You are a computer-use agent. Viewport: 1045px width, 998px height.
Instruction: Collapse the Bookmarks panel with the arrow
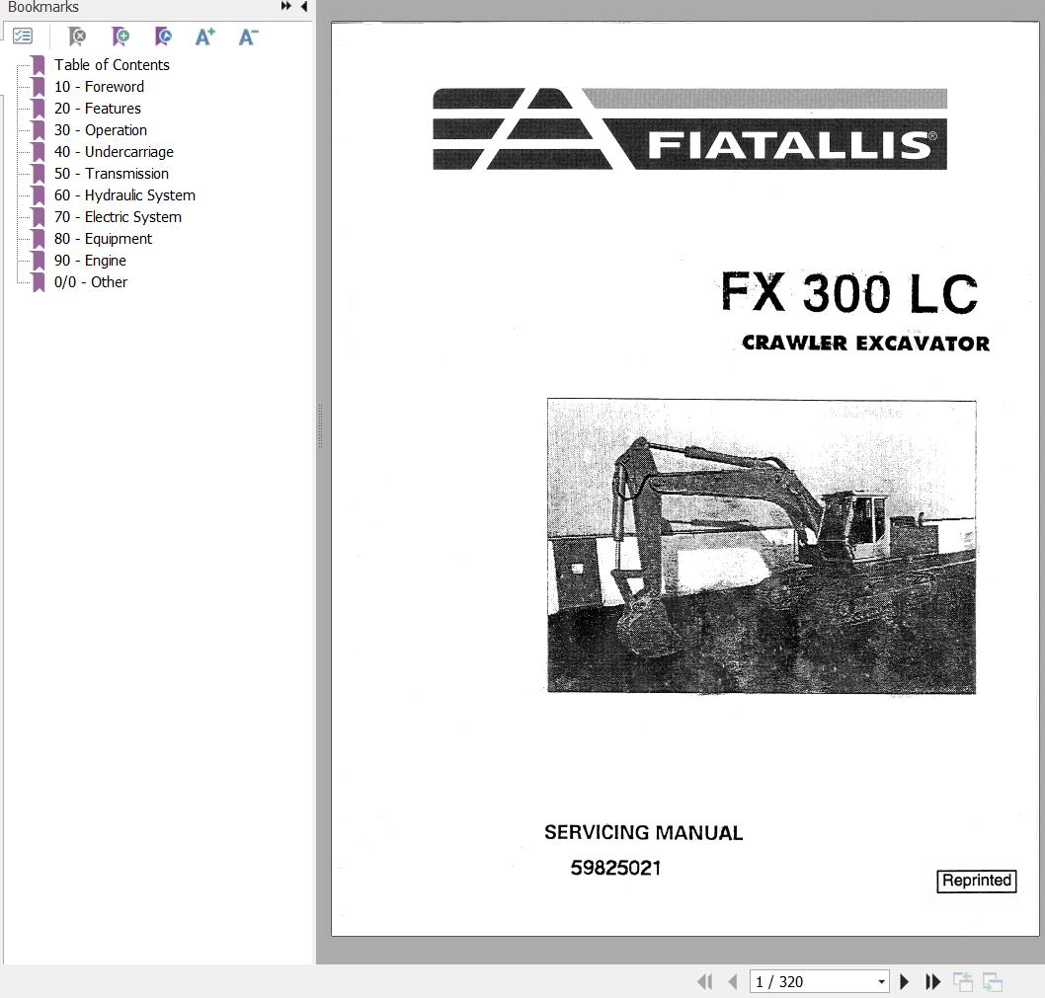[304, 7]
